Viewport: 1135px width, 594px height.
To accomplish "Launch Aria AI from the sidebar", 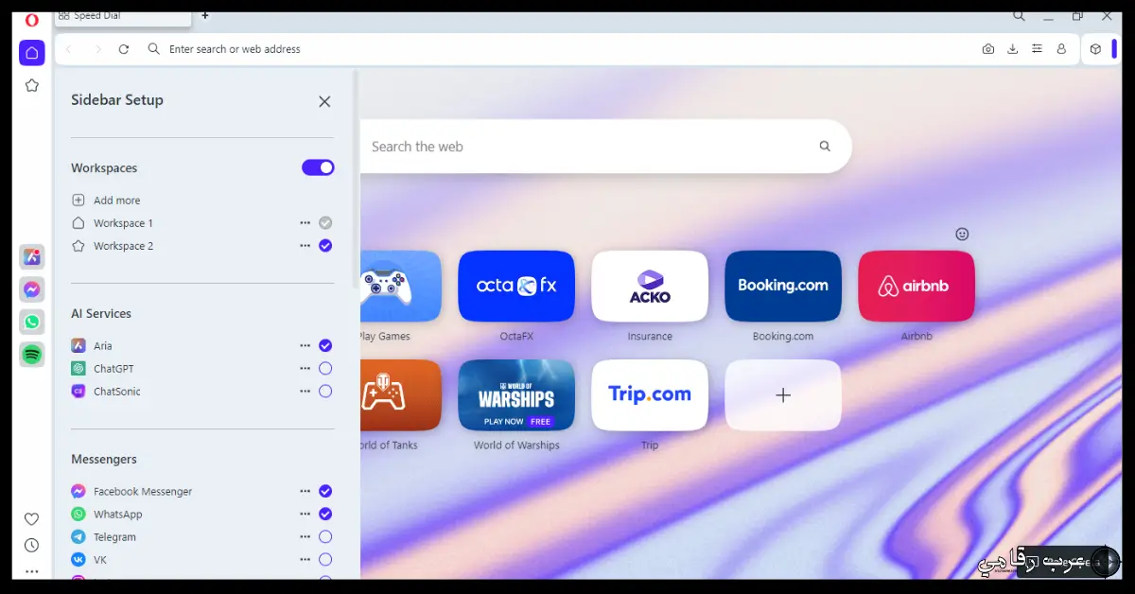I will (x=32, y=256).
